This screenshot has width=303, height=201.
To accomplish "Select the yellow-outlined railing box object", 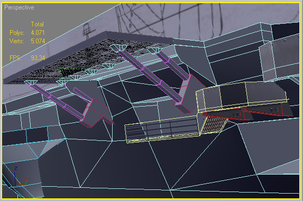I will tap(162, 129).
